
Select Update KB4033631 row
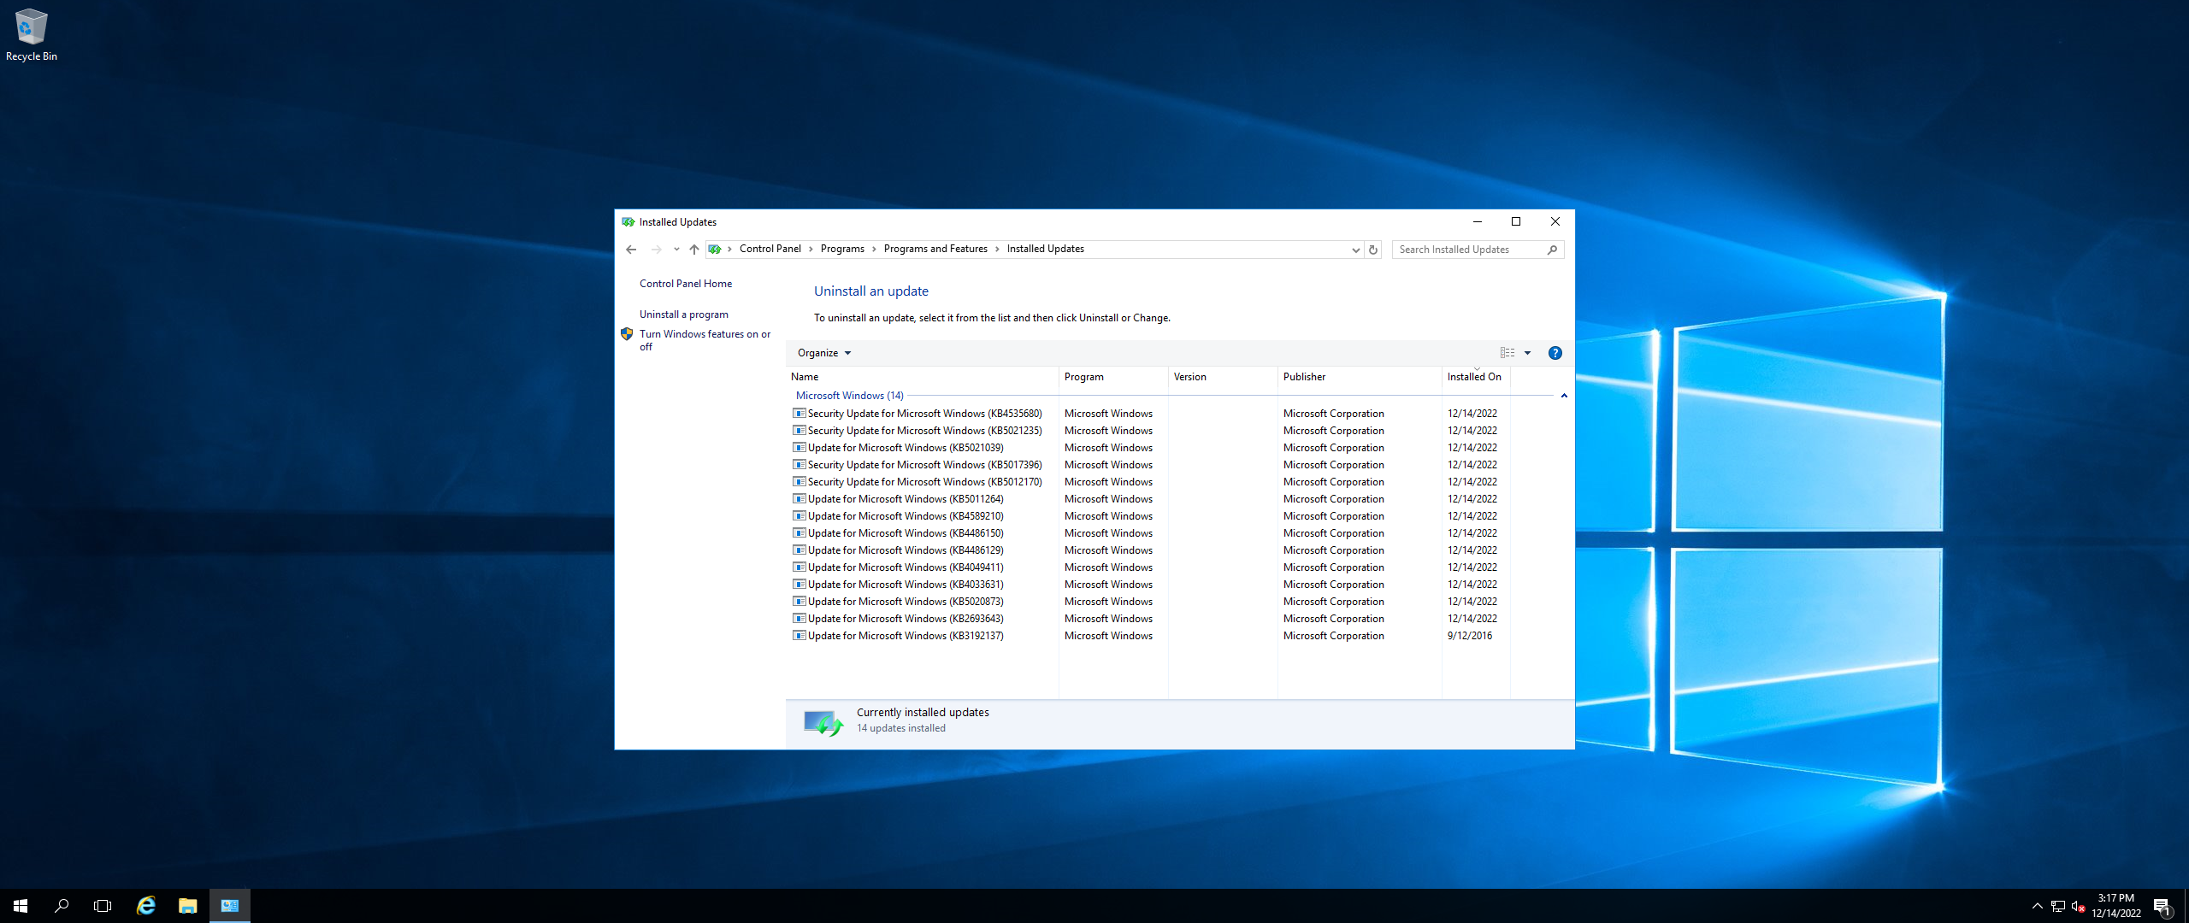1150,585
